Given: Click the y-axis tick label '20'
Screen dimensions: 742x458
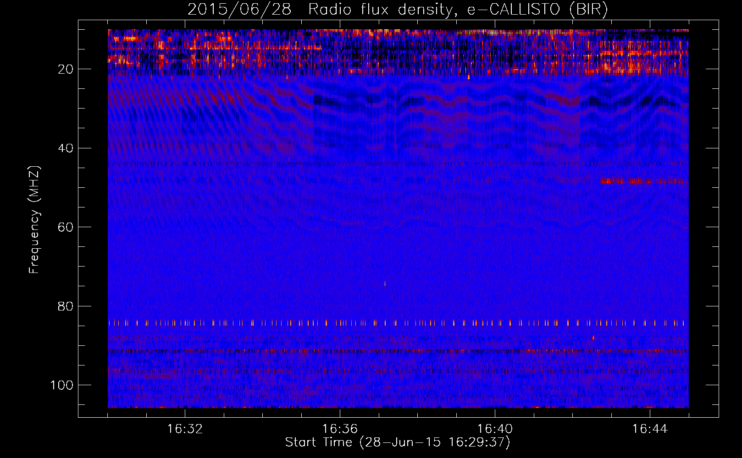Looking at the screenshot, I should coord(66,69).
